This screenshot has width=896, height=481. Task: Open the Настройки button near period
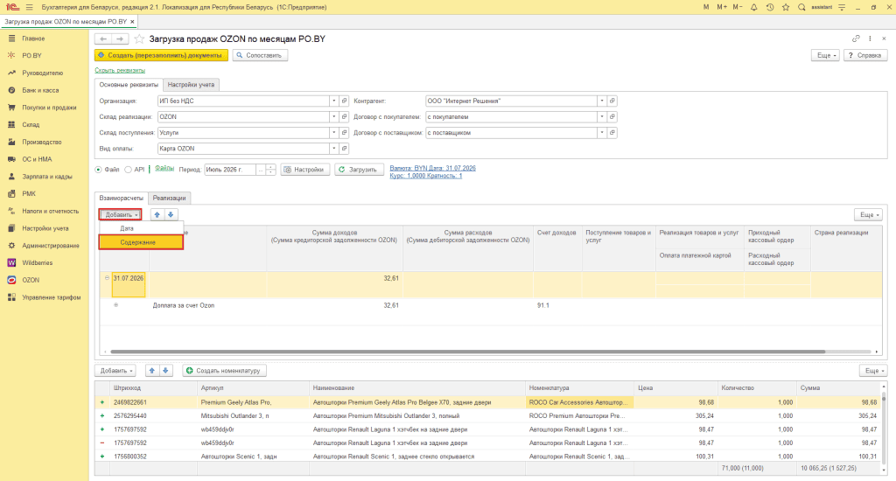coord(305,170)
